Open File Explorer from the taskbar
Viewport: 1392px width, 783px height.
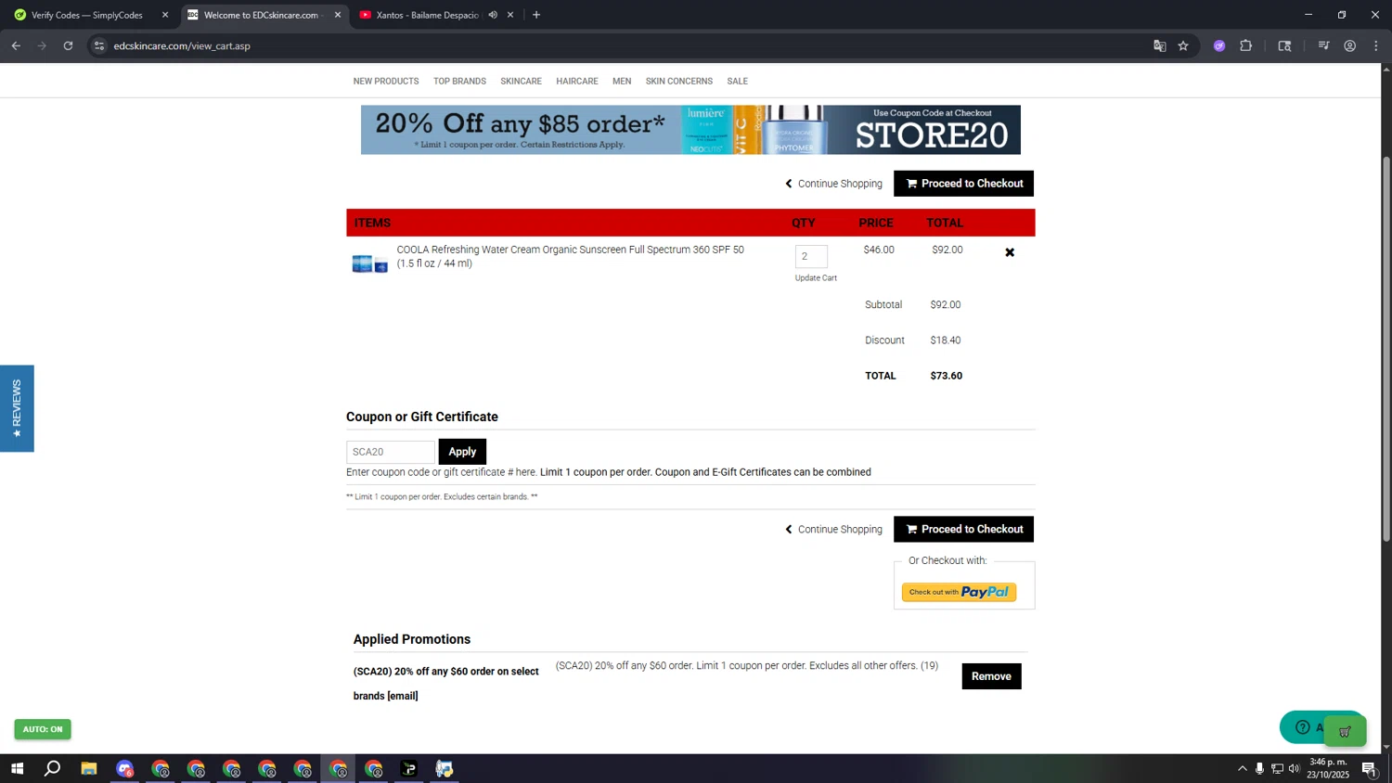point(89,768)
